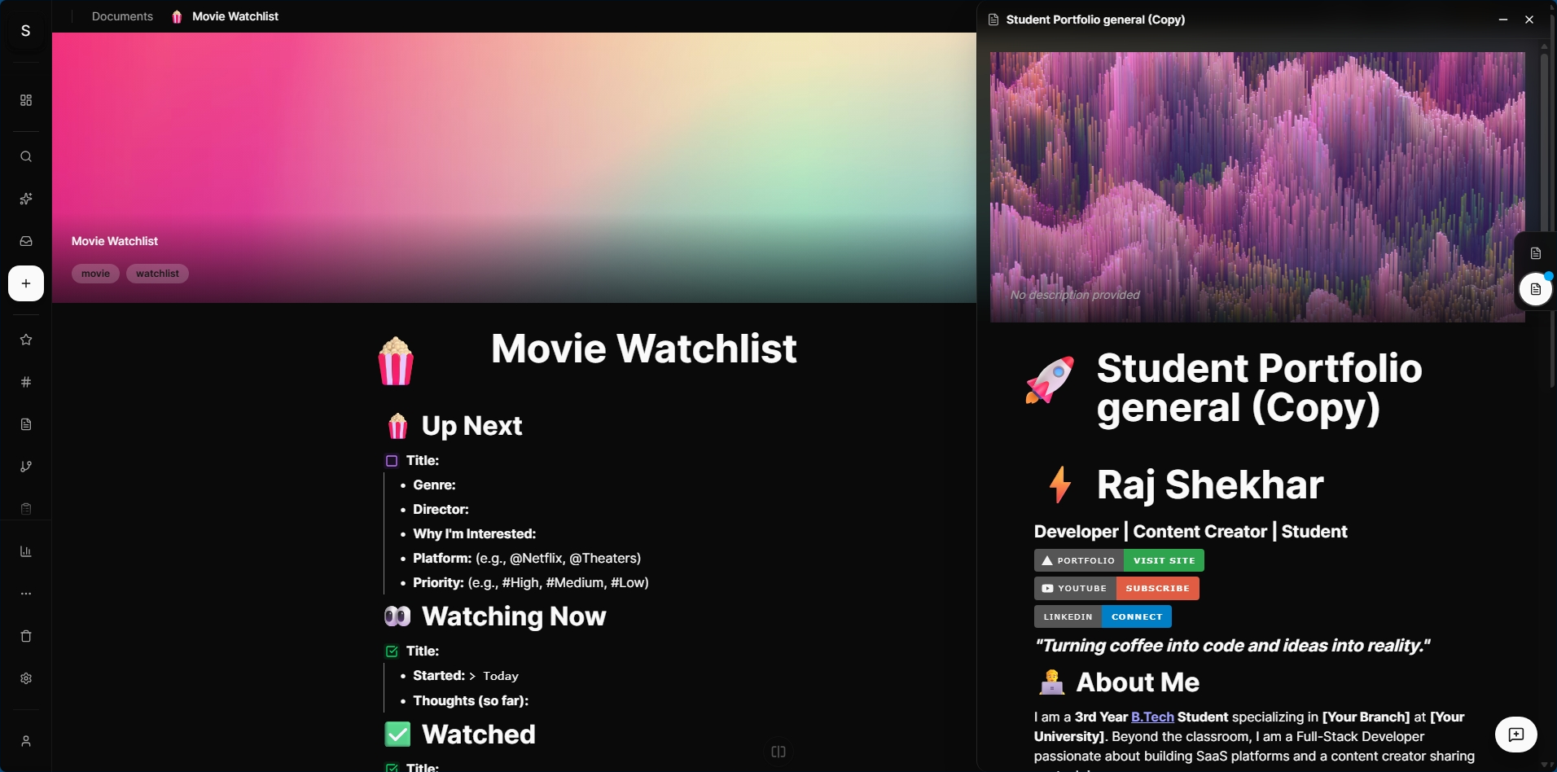
Task: Open the tags hashtag icon
Action: coord(26,382)
